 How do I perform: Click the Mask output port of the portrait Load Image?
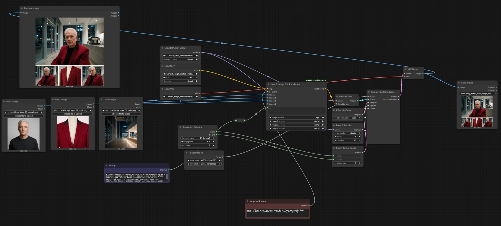[x=44, y=109]
